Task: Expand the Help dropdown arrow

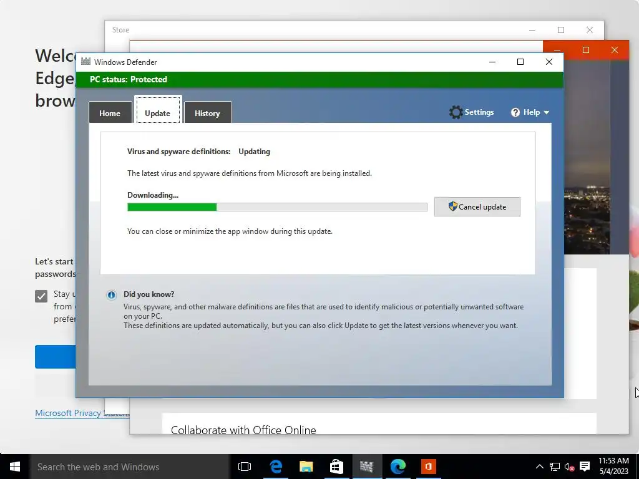Action: [547, 112]
